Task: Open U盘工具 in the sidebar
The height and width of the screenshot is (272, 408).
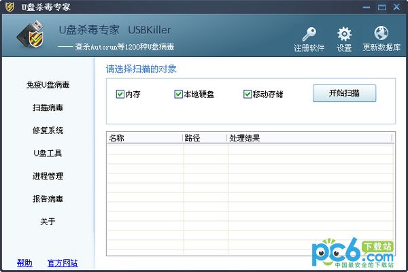Action: click(x=48, y=153)
